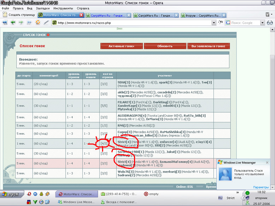Reload page using the orange refresh icon
Screen dimensions: 275x206
pyautogui.click(x=38, y=23)
